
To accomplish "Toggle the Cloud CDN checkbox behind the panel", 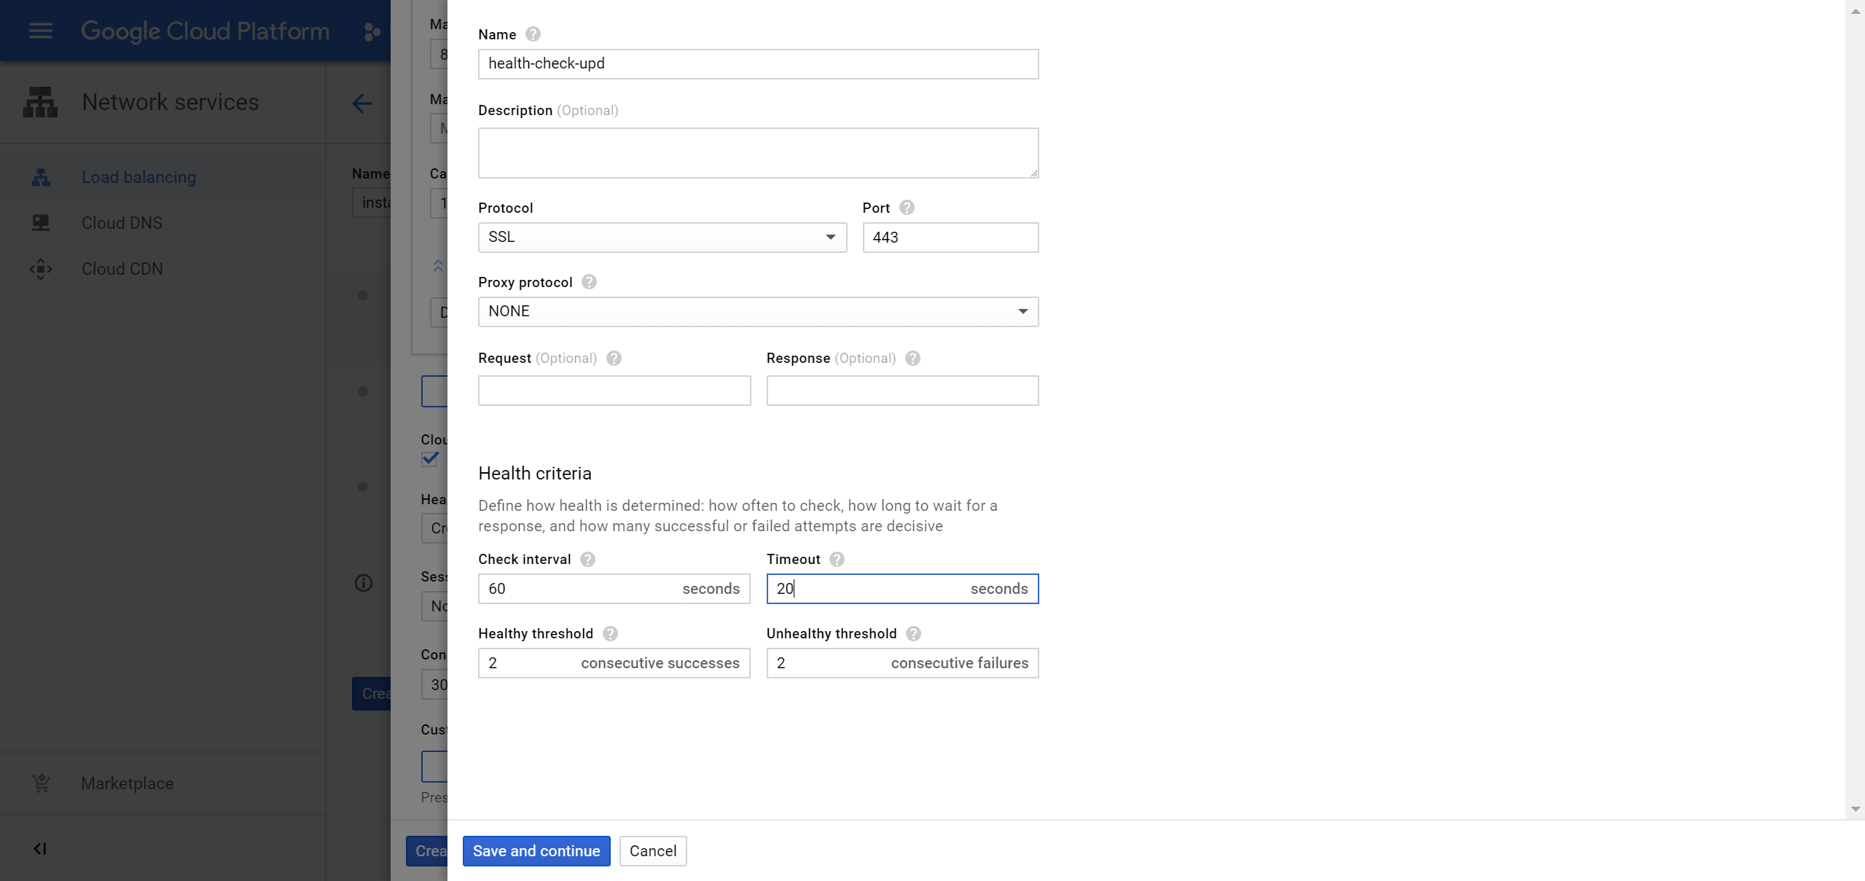I will [430, 458].
